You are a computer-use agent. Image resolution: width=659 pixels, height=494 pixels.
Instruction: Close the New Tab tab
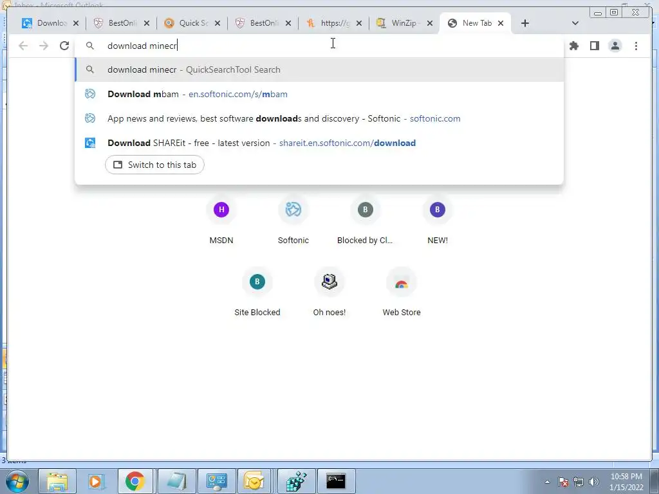[501, 23]
